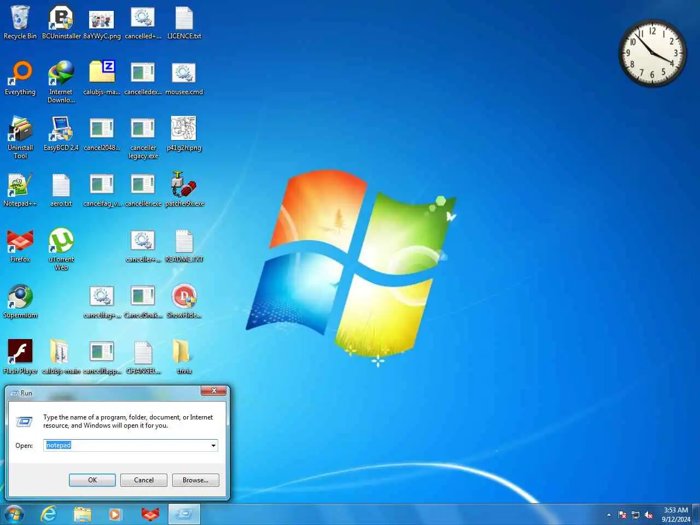Viewport: 700px width, 525px height.
Task: Select the Internet Download Manager shortcut
Action: tap(61, 82)
